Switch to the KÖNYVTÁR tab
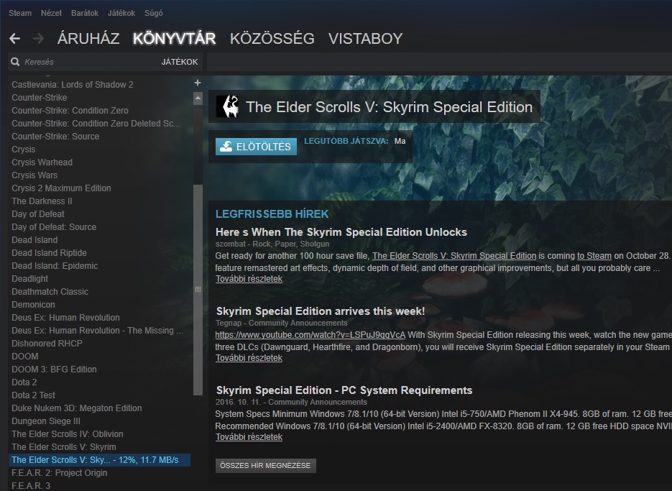Screen dimensions: 672x491 click(x=175, y=39)
